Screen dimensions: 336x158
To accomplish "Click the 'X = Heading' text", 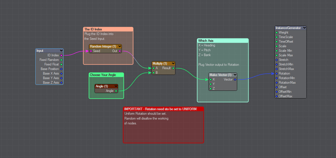I will 207,45.
